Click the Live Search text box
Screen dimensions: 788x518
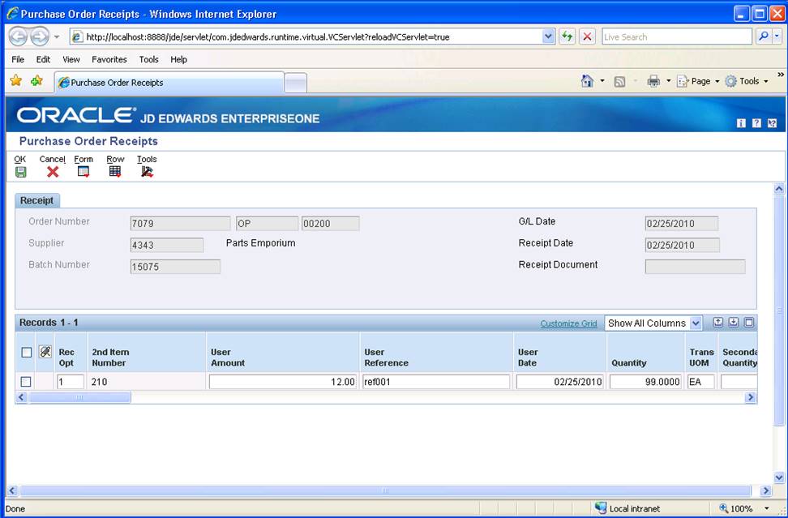(677, 36)
